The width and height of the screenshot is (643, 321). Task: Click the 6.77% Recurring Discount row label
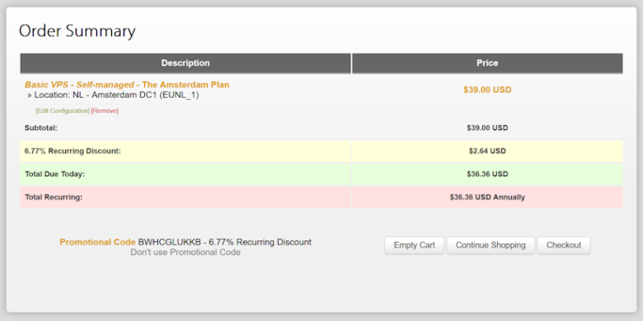tap(73, 151)
